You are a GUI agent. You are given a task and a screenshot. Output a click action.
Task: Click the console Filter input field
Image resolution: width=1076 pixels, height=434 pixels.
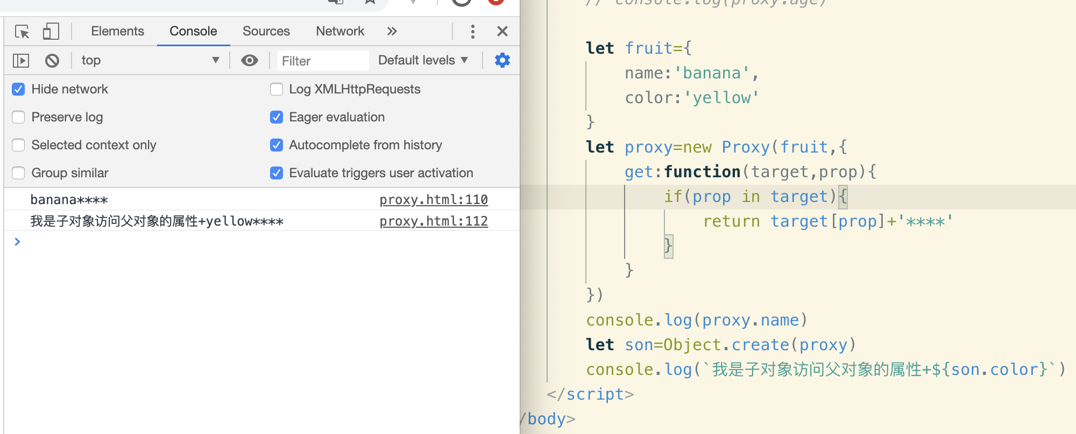point(323,61)
